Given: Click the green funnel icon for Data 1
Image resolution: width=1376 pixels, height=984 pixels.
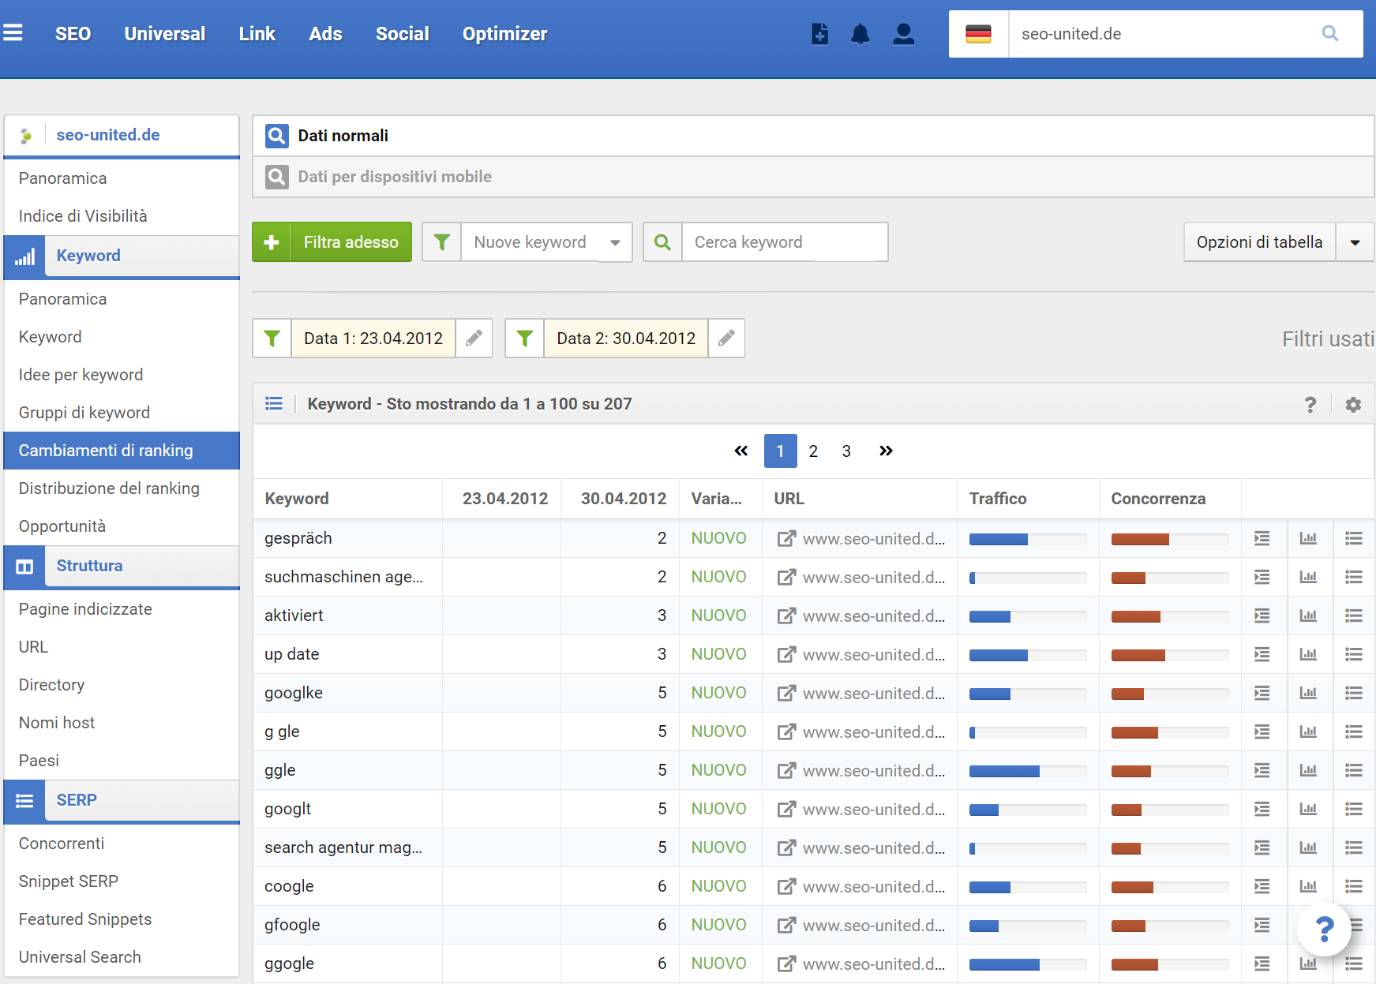Looking at the screenshot, I should 272,339.
